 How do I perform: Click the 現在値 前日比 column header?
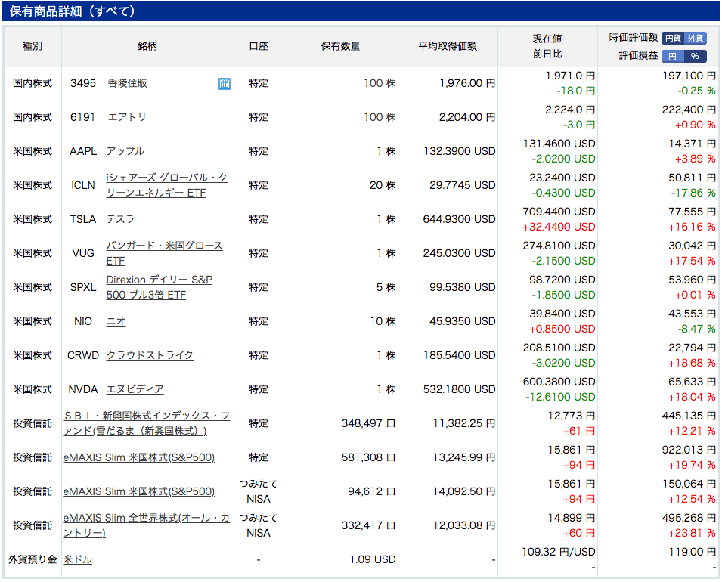(x=547, y=46)
